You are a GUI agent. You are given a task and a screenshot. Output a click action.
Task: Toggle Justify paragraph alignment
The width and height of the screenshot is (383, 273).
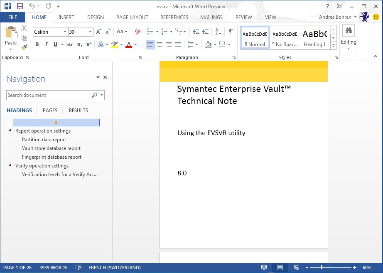(178, 44)
